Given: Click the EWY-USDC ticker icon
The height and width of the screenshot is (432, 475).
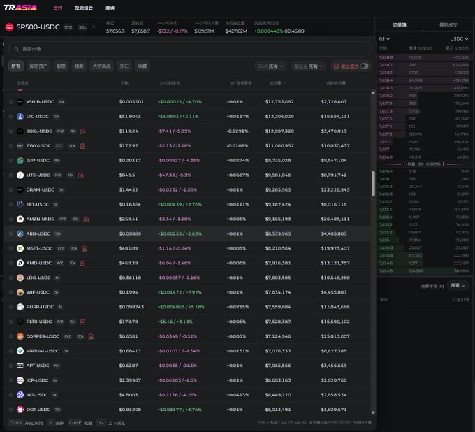Looking at the screenshot, I should point(20,146).
